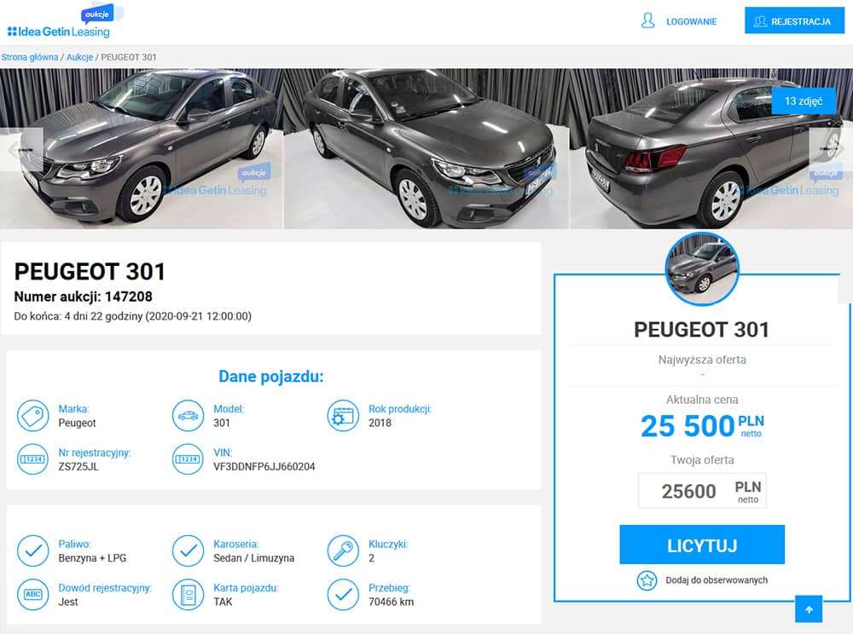
Task: Open the Logowanie login link
Action: coord(692,22)
